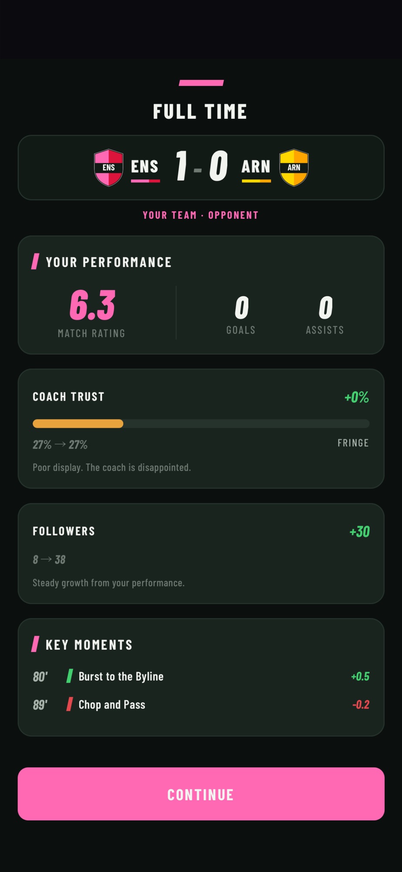Tap the ARN team crest
The width and height of the screenshot is (402, 872).
[x=294, y=167]
